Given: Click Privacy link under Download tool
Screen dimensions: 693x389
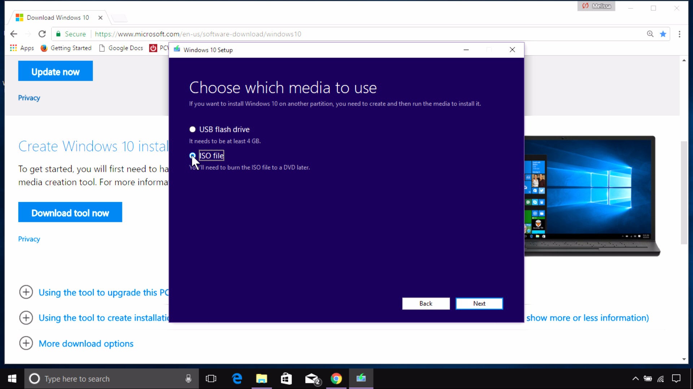Looking at the screenshot, I should point(29,238).
